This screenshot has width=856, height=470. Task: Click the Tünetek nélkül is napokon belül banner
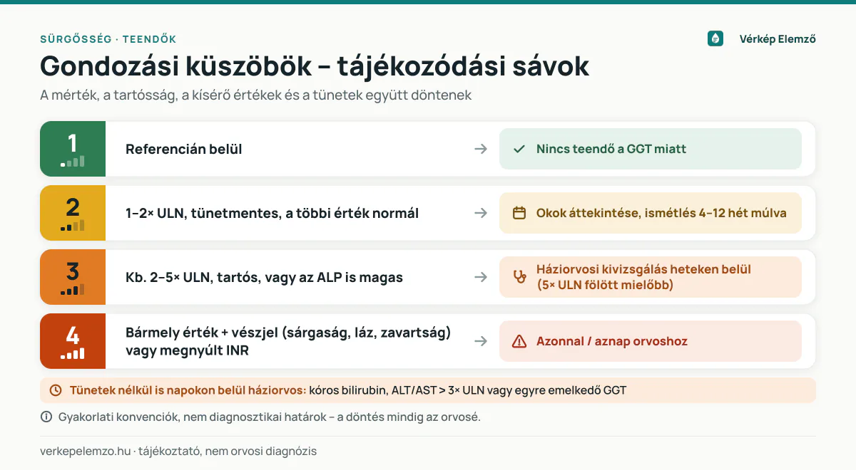click(428, 390)
